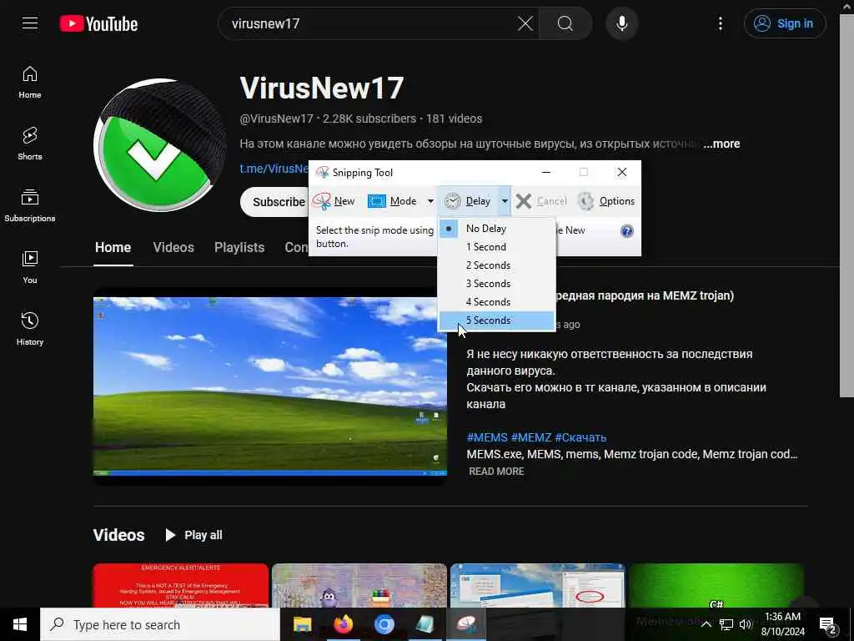This screenshot has height=641, width=854.
Task: Open Home in the left sidebar
Action: 30,83
